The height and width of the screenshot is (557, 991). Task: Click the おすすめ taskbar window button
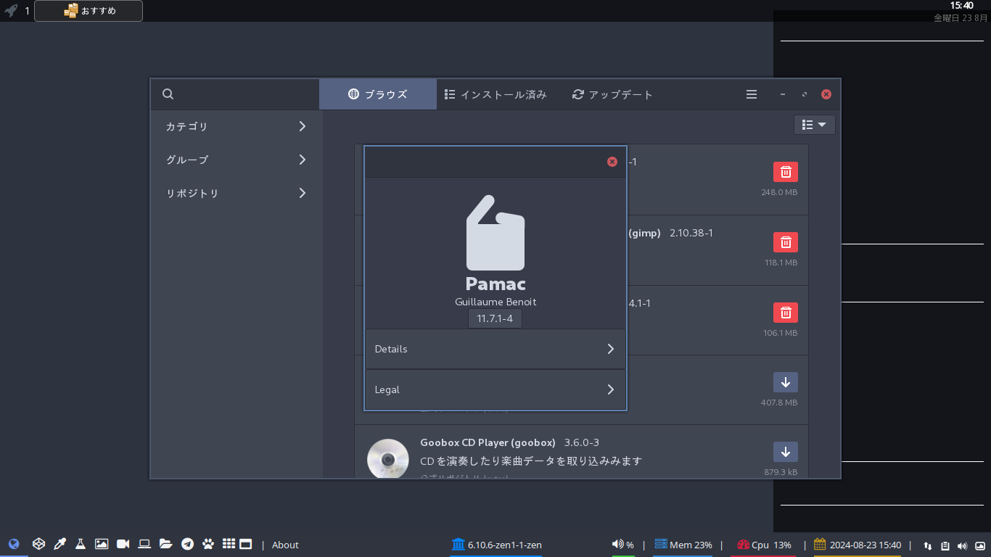click(x=89, y=11)
